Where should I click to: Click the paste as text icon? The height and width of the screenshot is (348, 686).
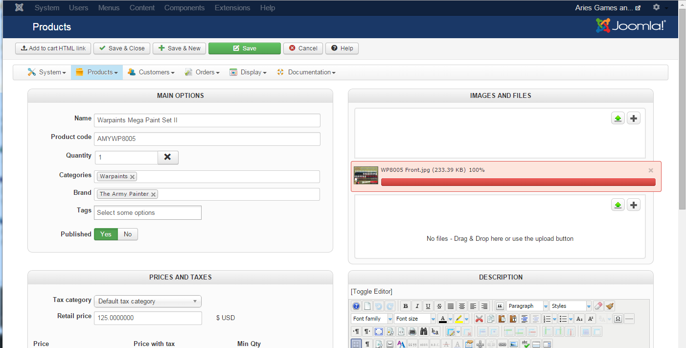pyautogui.click(x=513, y=319)
